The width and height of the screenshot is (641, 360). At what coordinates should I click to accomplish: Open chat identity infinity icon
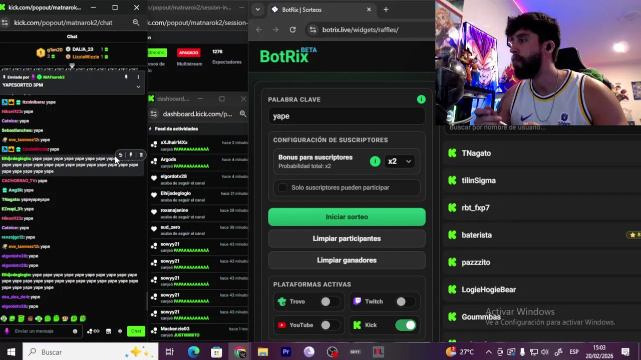[93, 331]
